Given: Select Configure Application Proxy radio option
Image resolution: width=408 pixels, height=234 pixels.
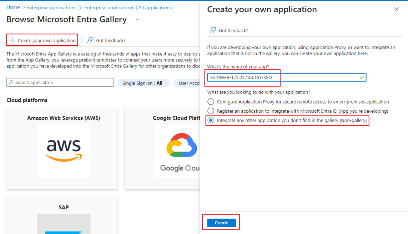Looking at the screenshot, I should [x=211, y=102].
